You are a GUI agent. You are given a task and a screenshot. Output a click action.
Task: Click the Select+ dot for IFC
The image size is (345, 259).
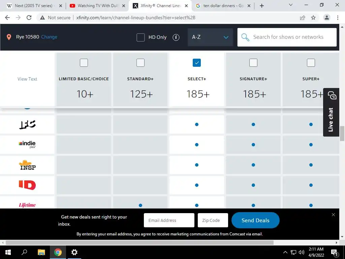(197, 124)
